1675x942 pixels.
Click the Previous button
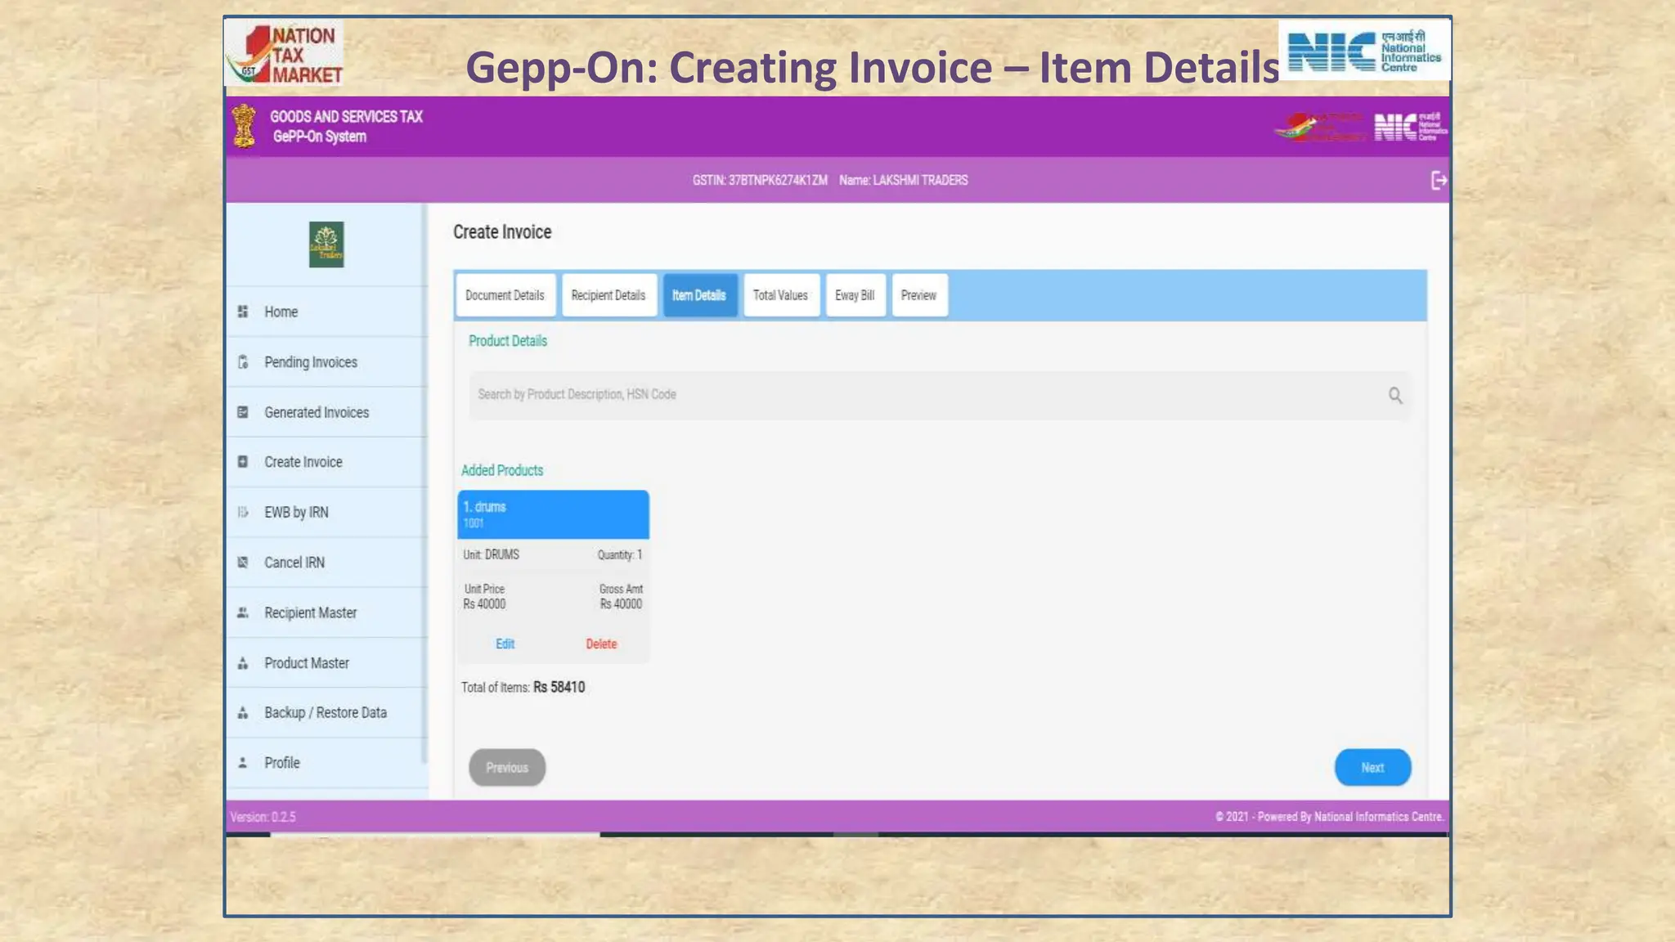(507, 768)
